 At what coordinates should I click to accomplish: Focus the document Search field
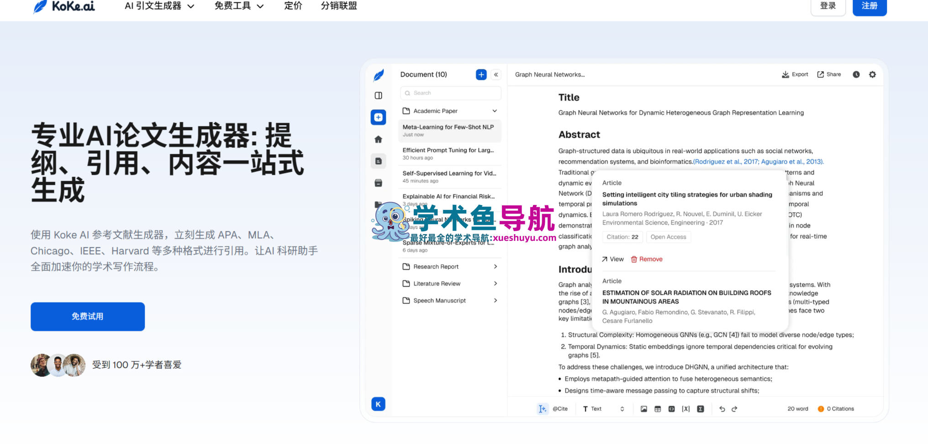point(450,93)
